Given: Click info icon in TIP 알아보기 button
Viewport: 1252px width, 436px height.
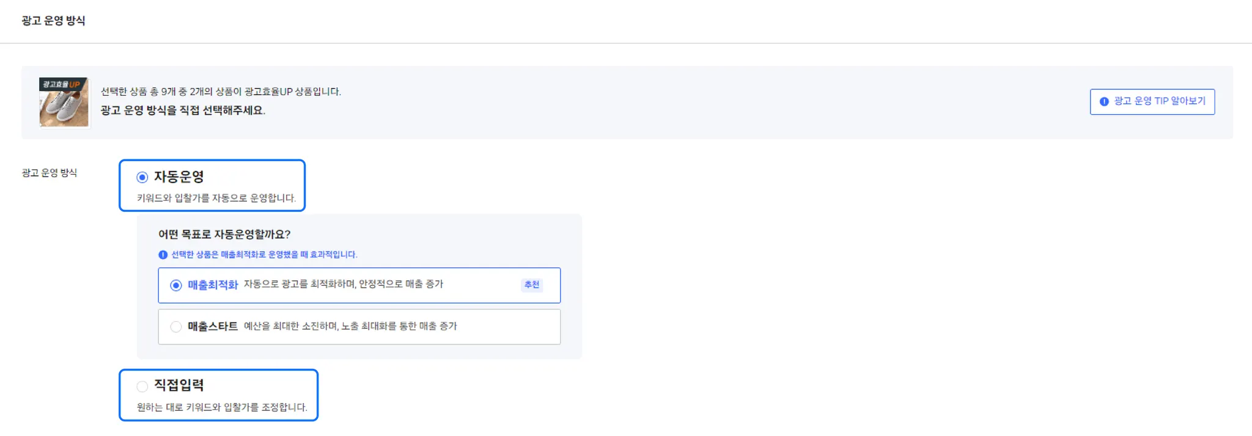Looking at the screenshot, I should coord(1104,102).
